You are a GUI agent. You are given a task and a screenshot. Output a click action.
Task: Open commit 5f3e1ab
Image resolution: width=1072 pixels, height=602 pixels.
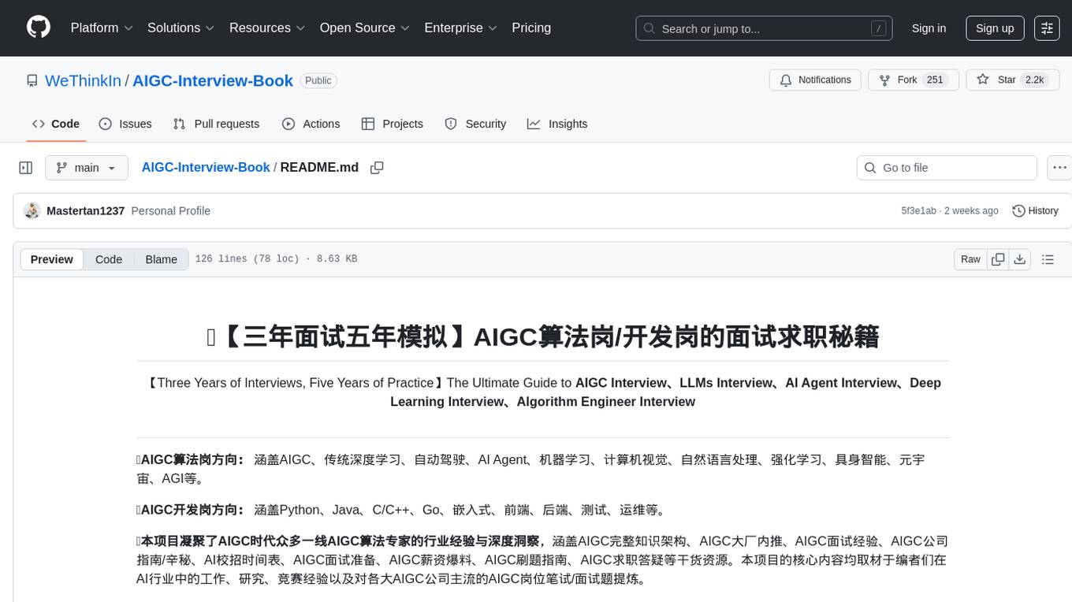(x=918, y=211)
